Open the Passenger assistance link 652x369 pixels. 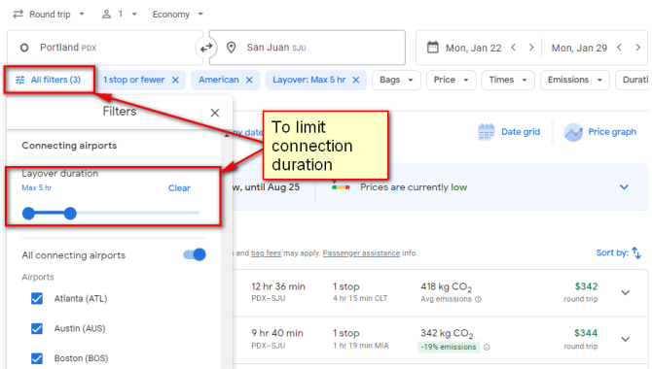pos(361,253)
